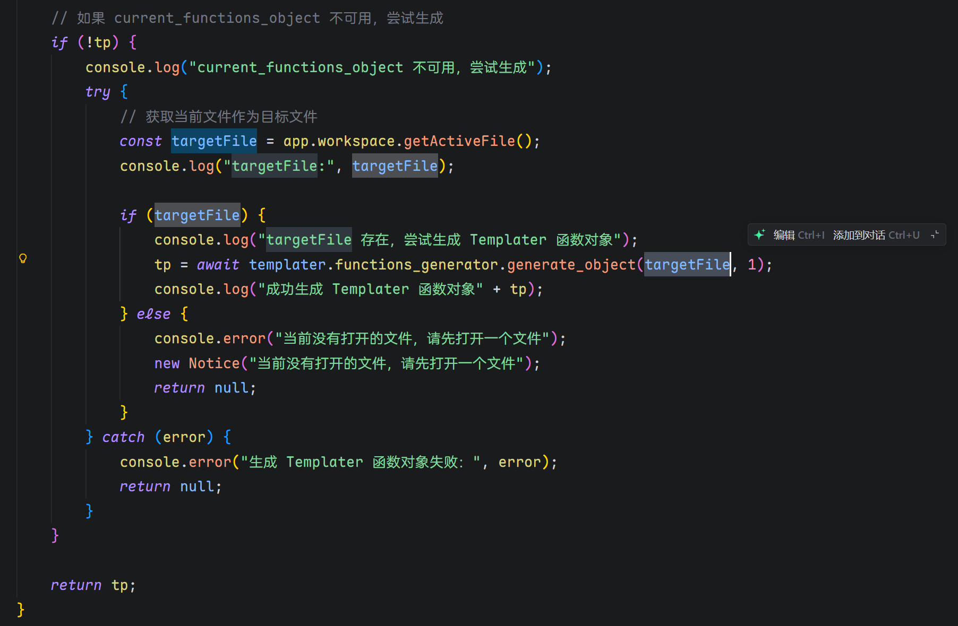Click functions_generator in the templater call
This screenshot has width=958, height=626.
tap(416, 265)
